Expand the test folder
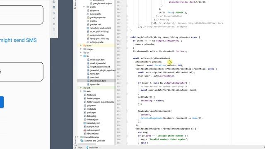The width and height of the screenshot is (265, 149). coord(81,88)
